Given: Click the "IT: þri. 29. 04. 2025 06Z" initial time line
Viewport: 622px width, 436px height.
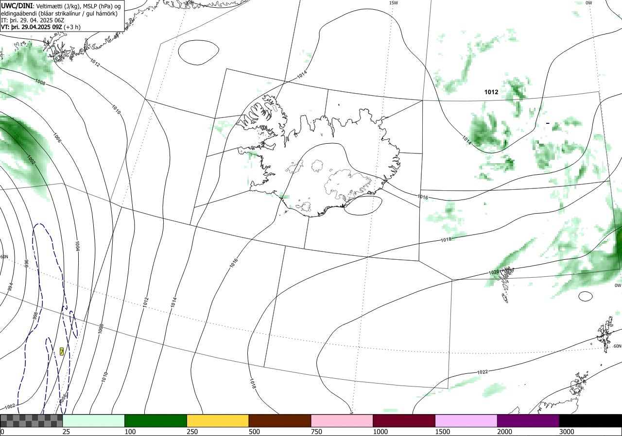Looking at the screenshot, I should (x=33, y=20).
